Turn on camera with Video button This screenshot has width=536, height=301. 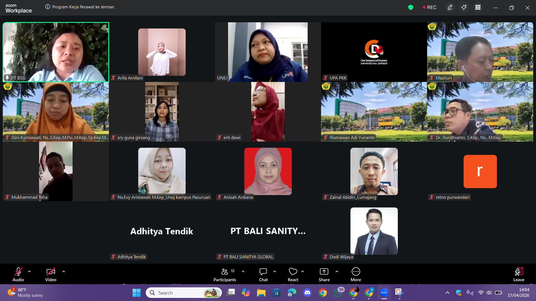coord(51,274)
